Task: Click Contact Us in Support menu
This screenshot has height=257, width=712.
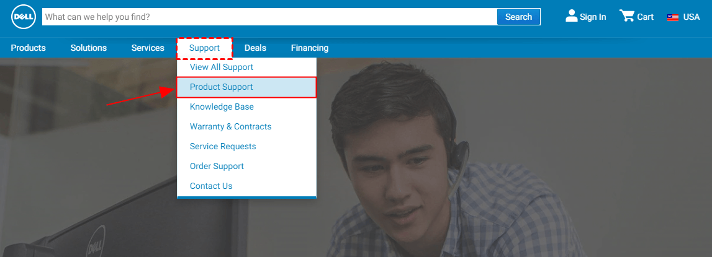Action: (211, 186)
